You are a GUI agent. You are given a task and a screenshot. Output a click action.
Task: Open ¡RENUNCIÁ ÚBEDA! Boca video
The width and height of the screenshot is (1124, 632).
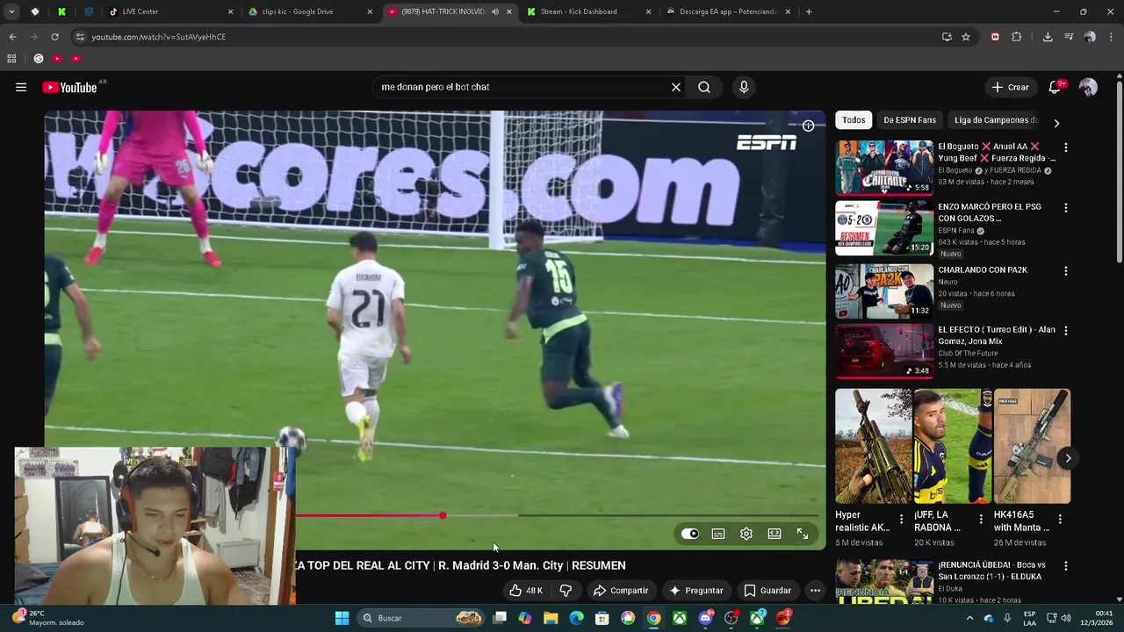coord(884,582)
